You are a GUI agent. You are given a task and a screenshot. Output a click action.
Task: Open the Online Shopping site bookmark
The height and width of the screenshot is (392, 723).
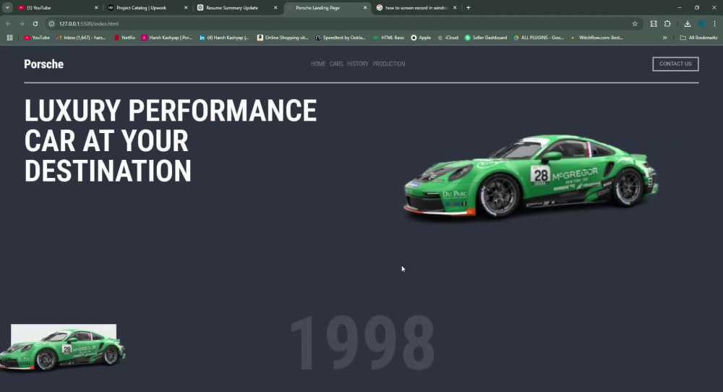click(x=283, y=38)
